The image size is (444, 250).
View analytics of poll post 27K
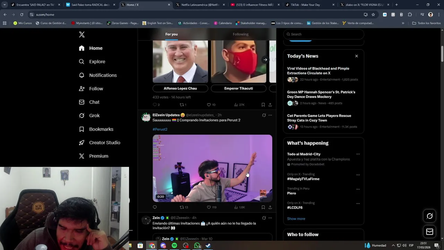pos(239,105)
